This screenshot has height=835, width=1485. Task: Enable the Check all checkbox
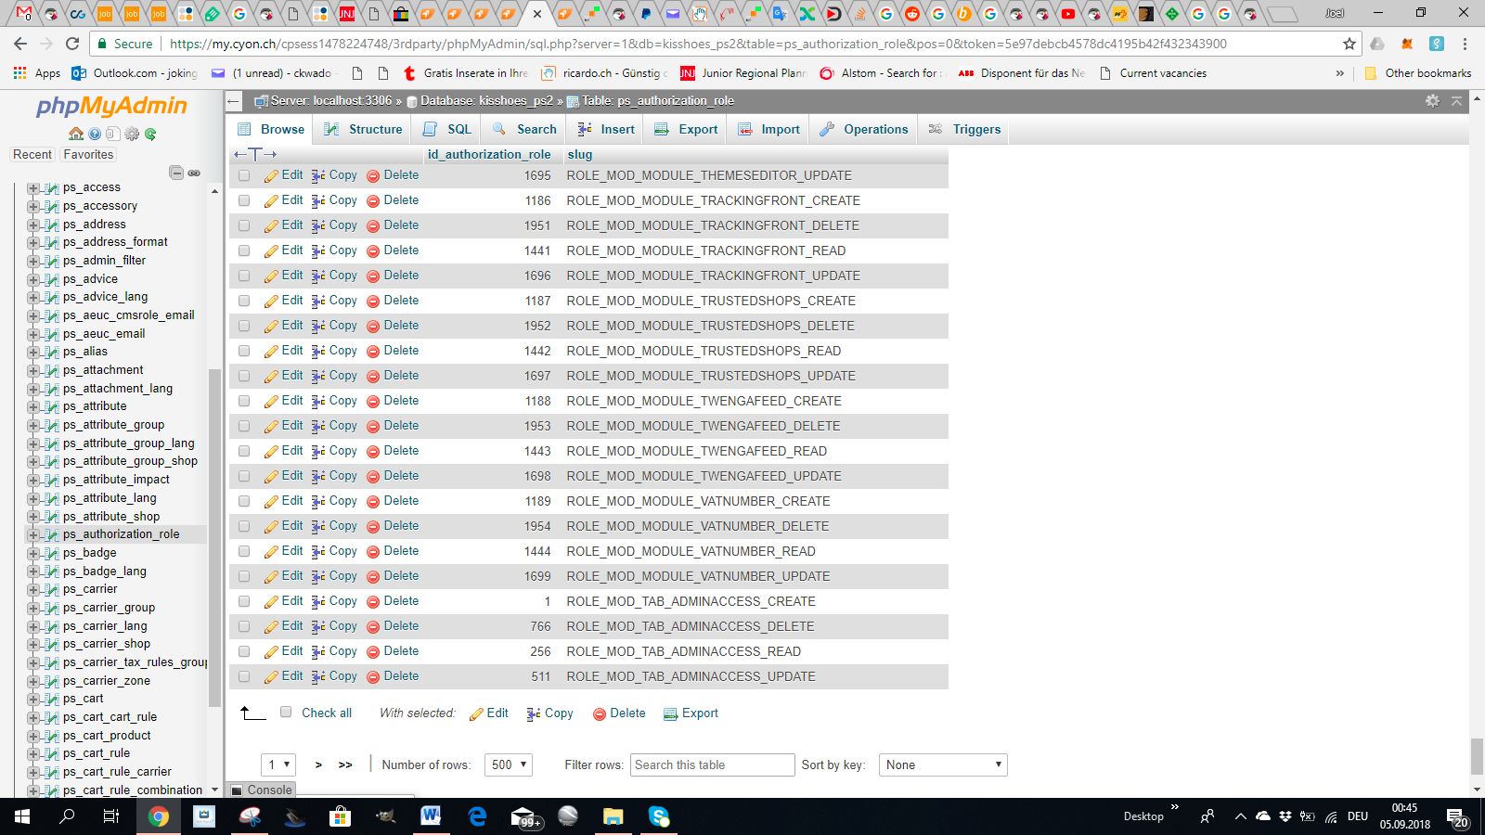coord(286,713)
